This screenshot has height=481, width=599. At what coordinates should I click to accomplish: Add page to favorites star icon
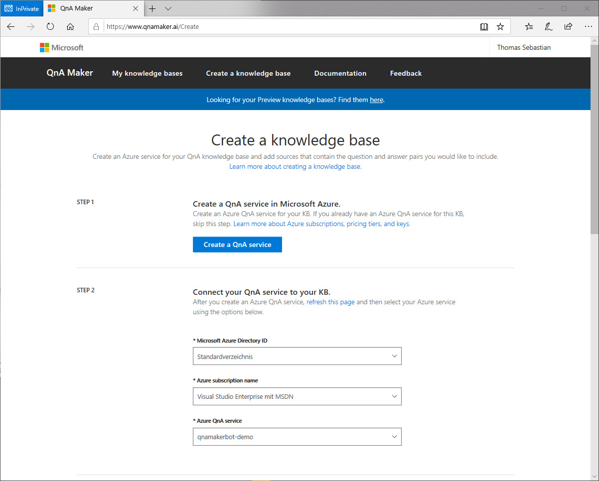[500, 27]
